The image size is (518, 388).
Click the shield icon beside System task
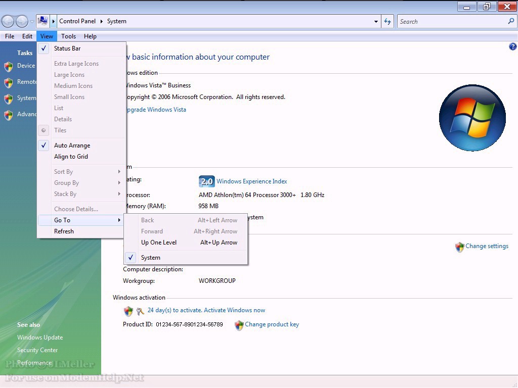click(9, 99)
